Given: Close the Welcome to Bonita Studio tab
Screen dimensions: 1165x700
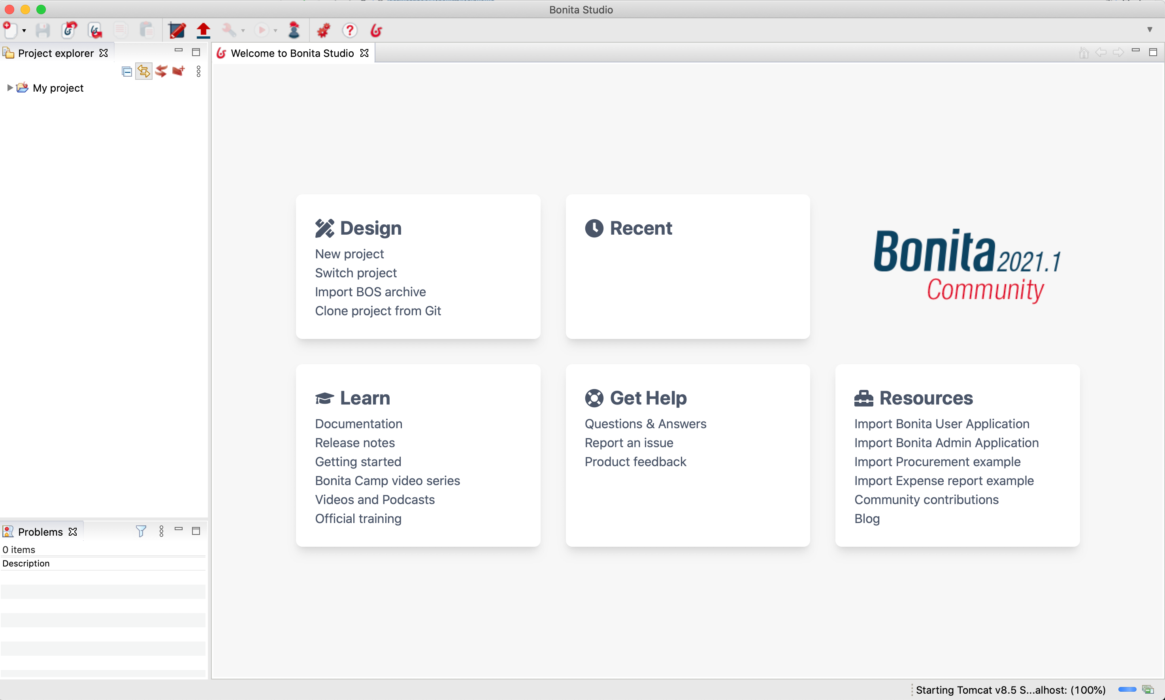Looking at the screenshot, I should click(x=364, y=53).
